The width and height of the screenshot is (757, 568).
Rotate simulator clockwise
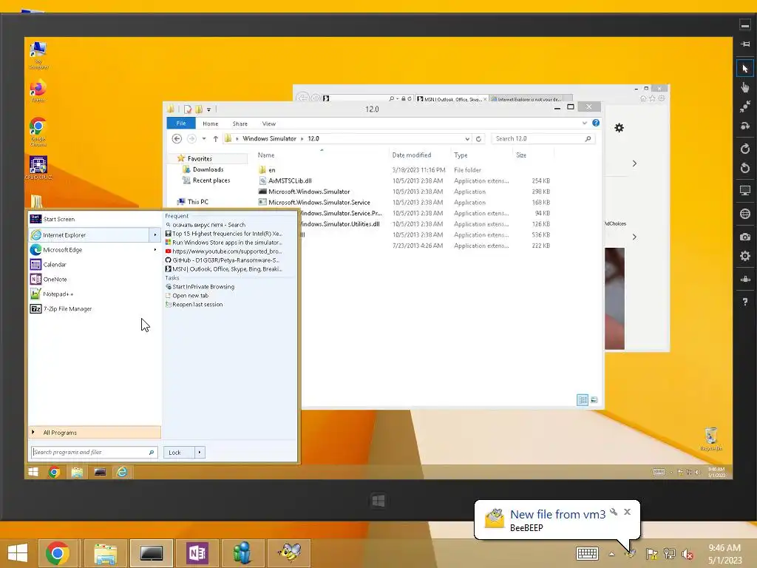pos(745,148)
